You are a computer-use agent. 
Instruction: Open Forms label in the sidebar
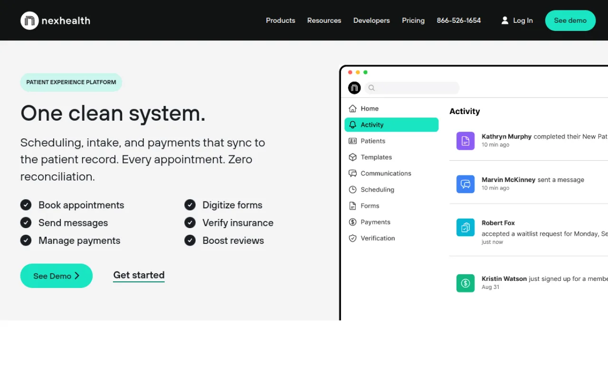[x=370, y=206]
